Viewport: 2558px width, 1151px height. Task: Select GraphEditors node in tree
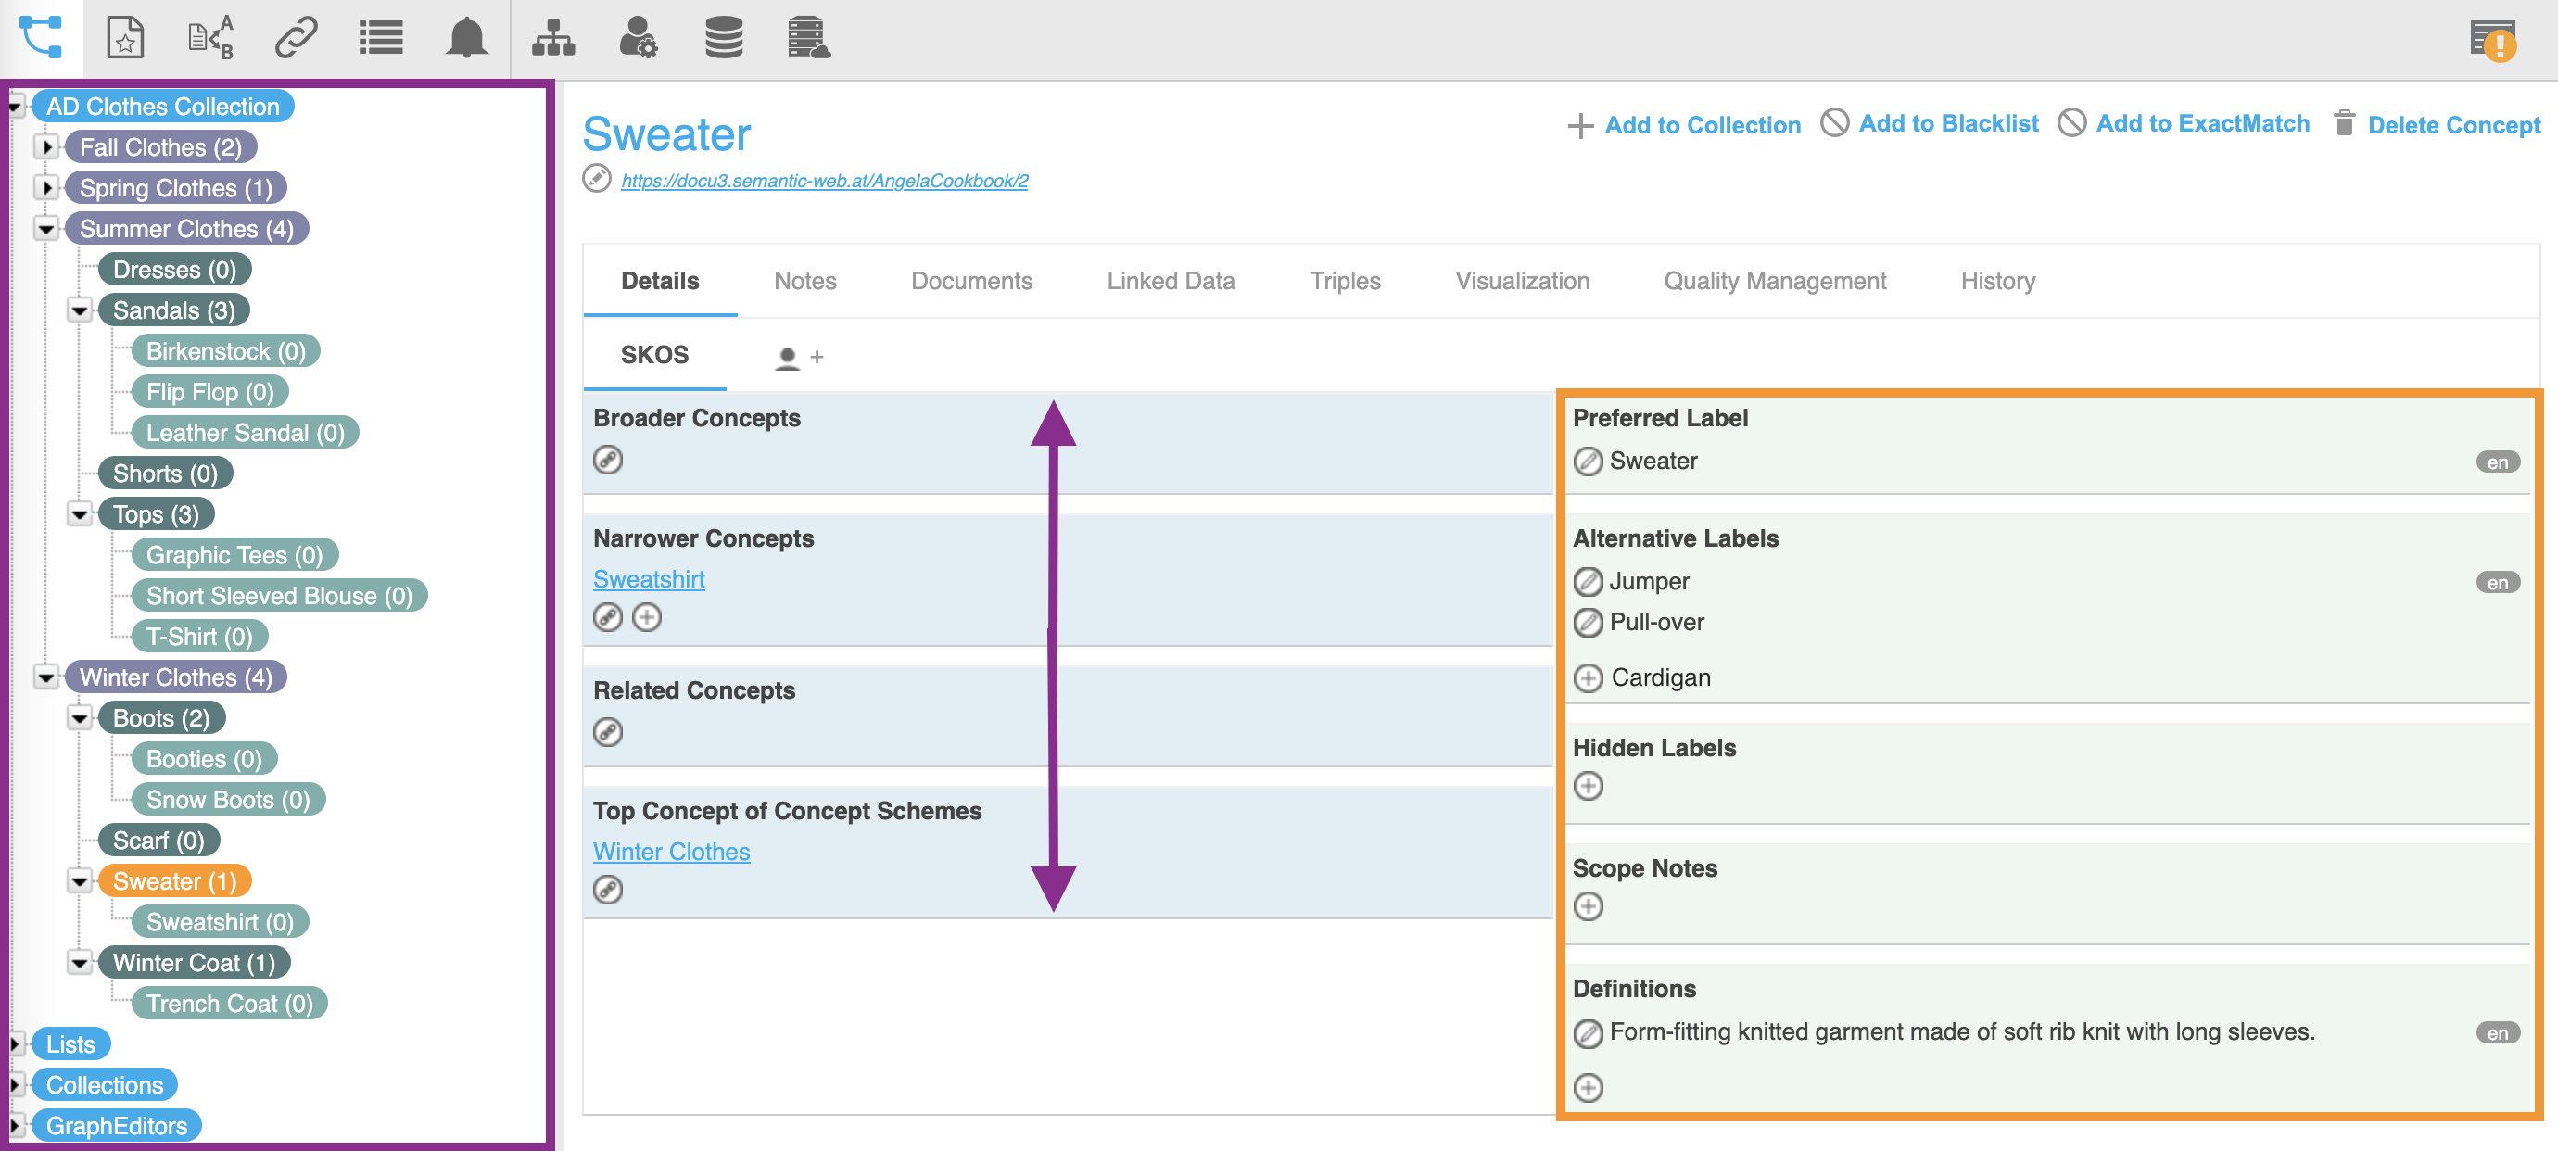(116, 1125)
